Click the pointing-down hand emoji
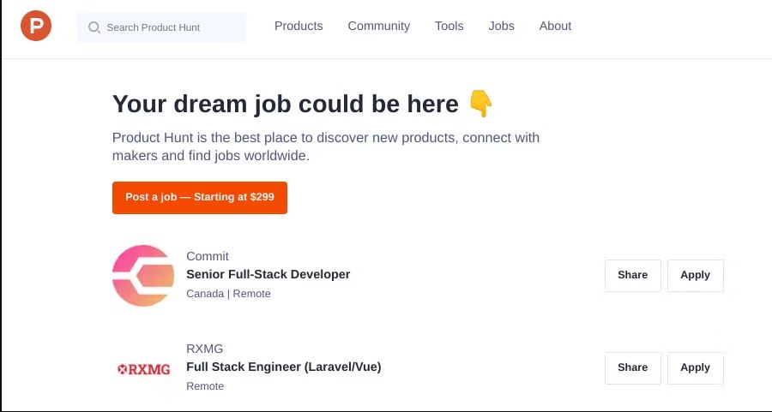 [x=480, y=104]
